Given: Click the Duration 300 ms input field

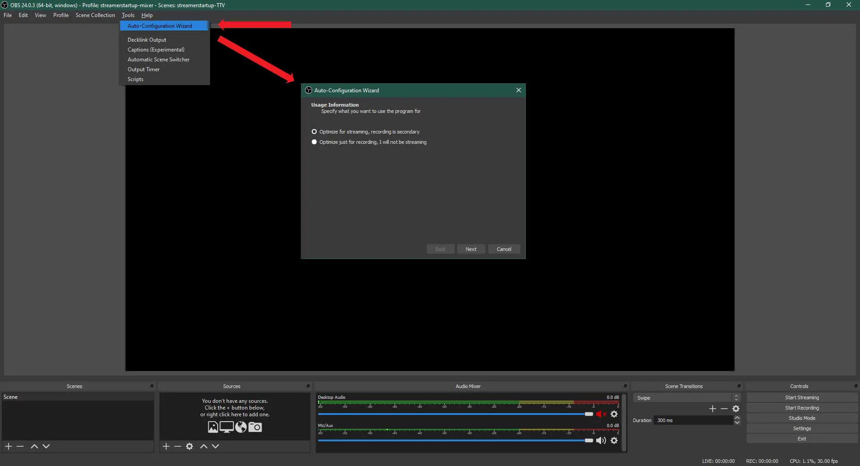Looking at the screenshot, I should click(693, 420).
